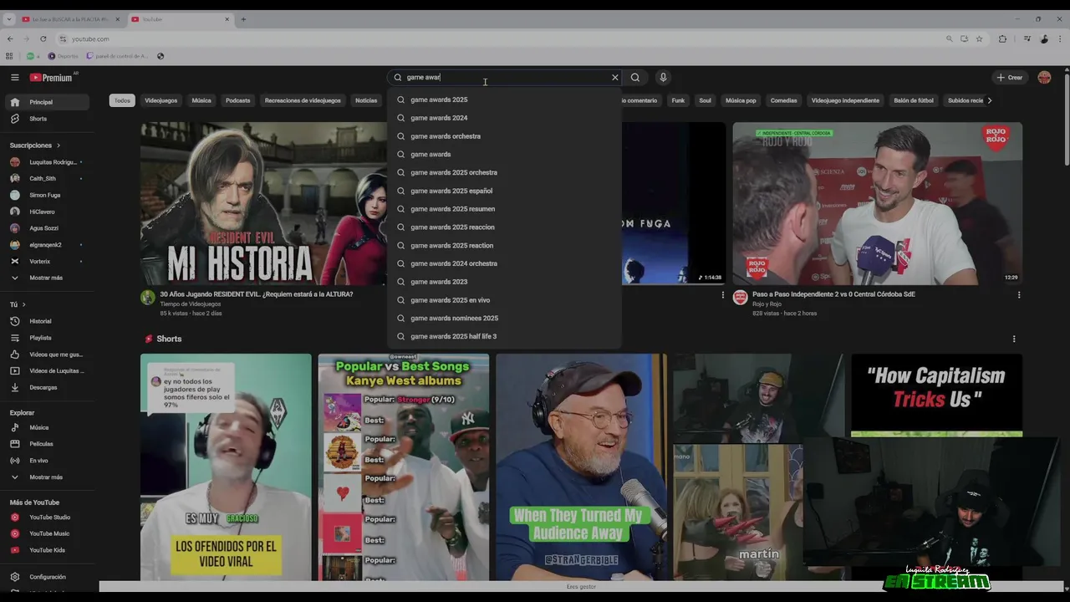Screen dimensions: 1070x602
Task: Play the Resident Evil Mi Historia video
Action: tap(263, 203)
